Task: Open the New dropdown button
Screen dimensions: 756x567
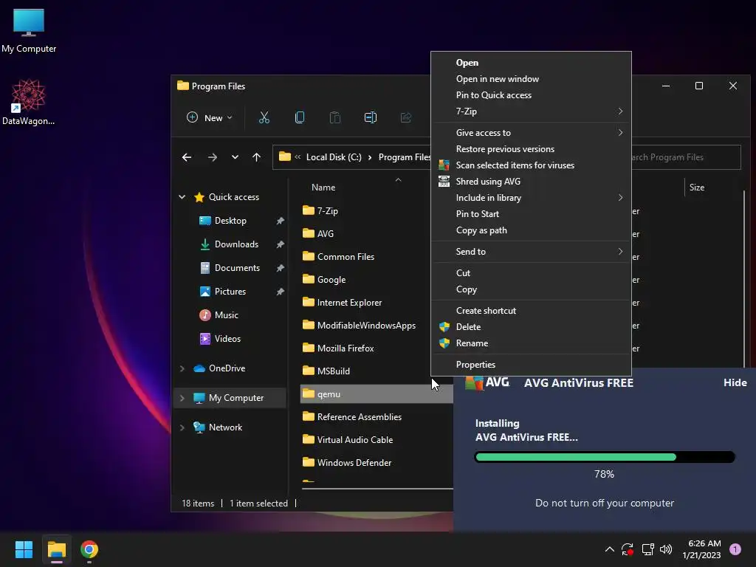Action: pos(209,117)
